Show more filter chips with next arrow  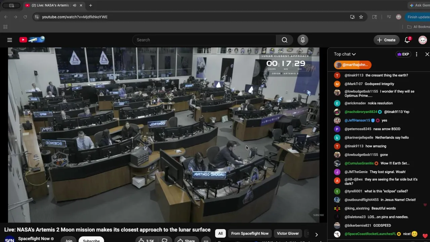(316, 235)
